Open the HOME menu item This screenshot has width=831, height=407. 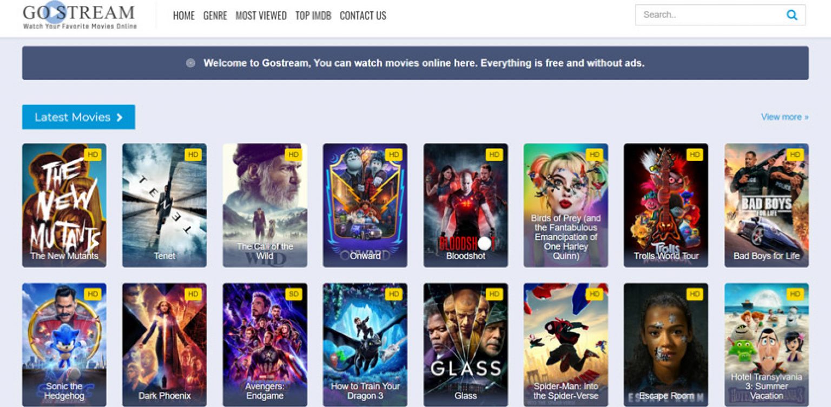tap(184, 16)
